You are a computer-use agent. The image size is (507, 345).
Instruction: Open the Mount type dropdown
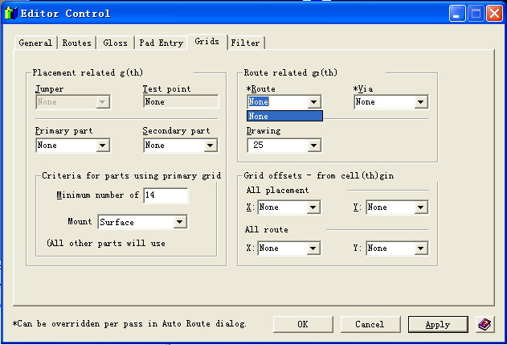coord(180,222)
